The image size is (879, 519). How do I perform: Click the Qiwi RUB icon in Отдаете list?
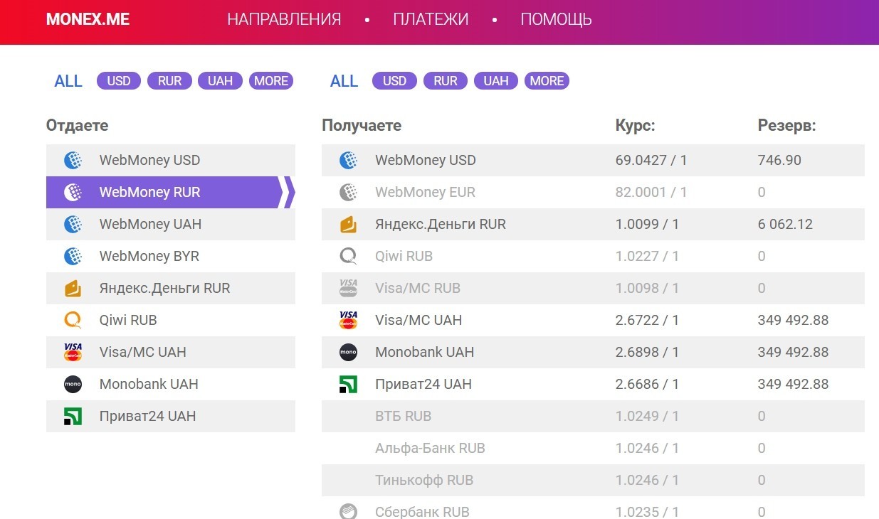coord(73,320)
